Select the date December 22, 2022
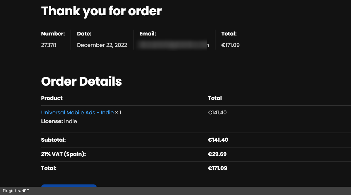The height and width of the screenshot is (195, 351). (102, 45)
